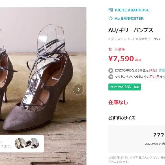
Task: Click the rightmost circular thumbnail in the popup
Action: [x=35, y=143]
